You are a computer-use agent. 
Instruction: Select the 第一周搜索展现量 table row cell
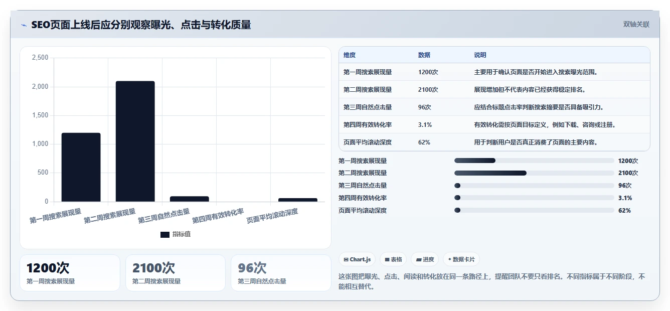point(368,72)
